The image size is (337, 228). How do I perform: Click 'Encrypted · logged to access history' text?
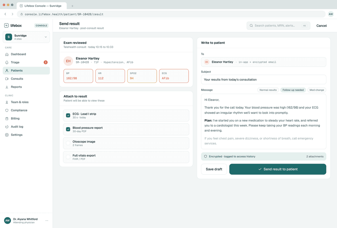coord(232,157)
